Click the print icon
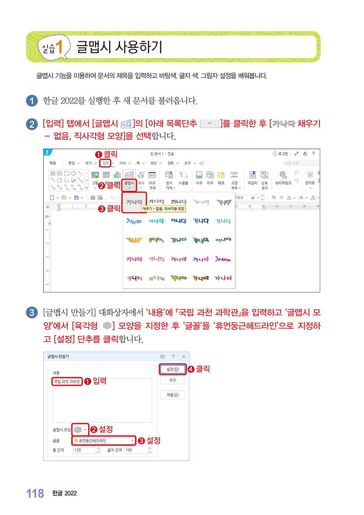Screen dimensions: 364x515 coord(93,198)
